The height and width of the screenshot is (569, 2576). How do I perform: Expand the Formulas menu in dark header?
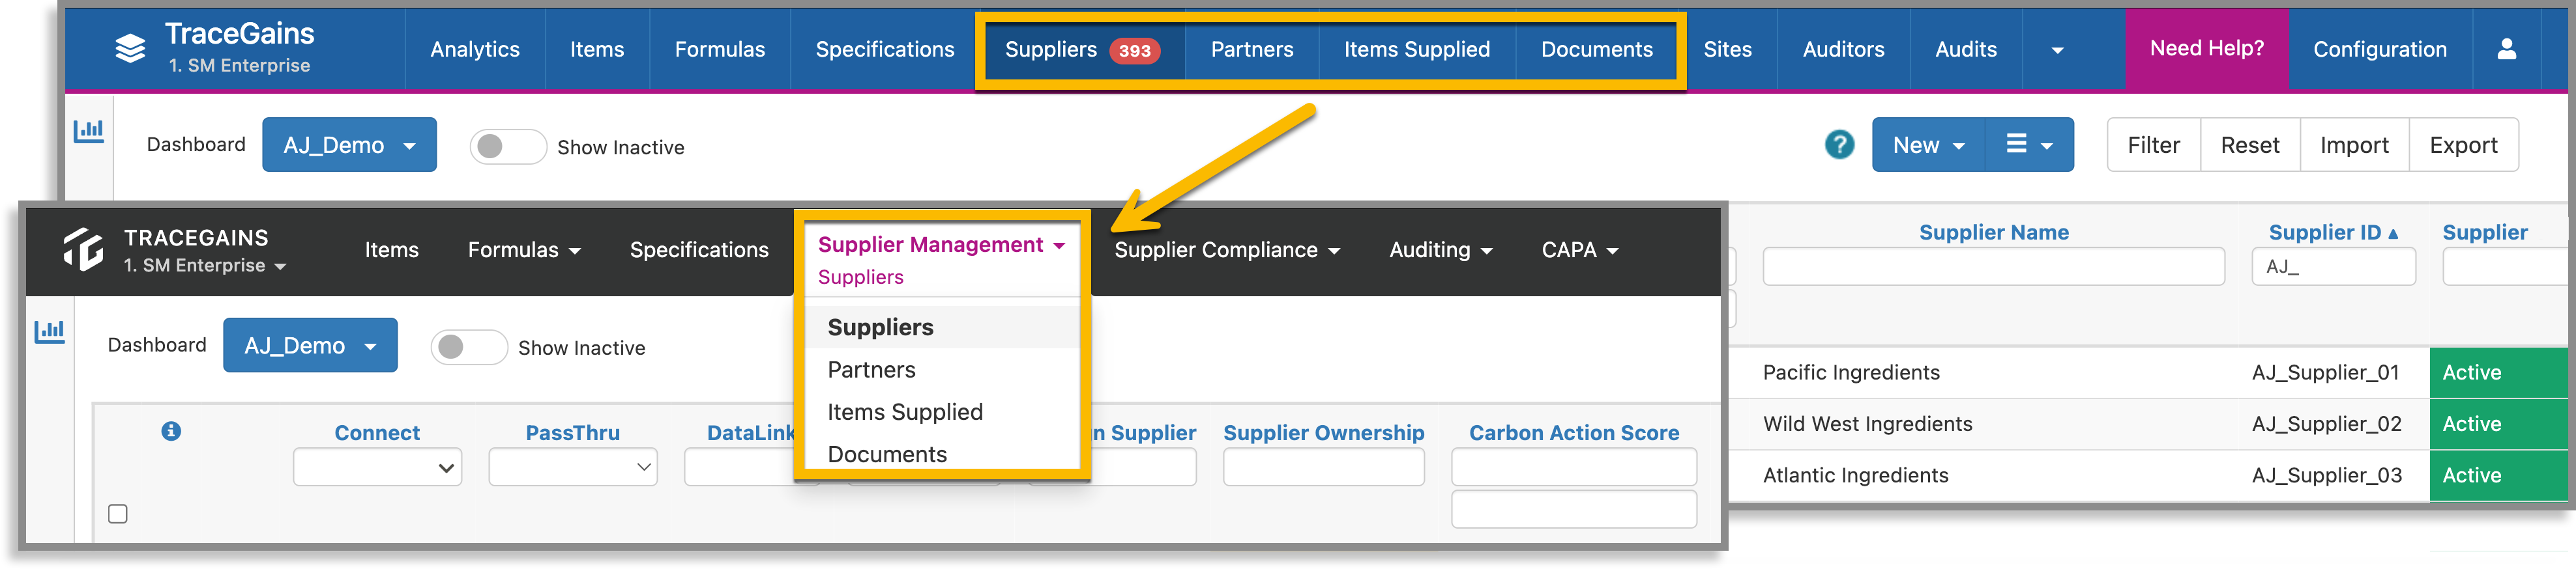(524, 249)
